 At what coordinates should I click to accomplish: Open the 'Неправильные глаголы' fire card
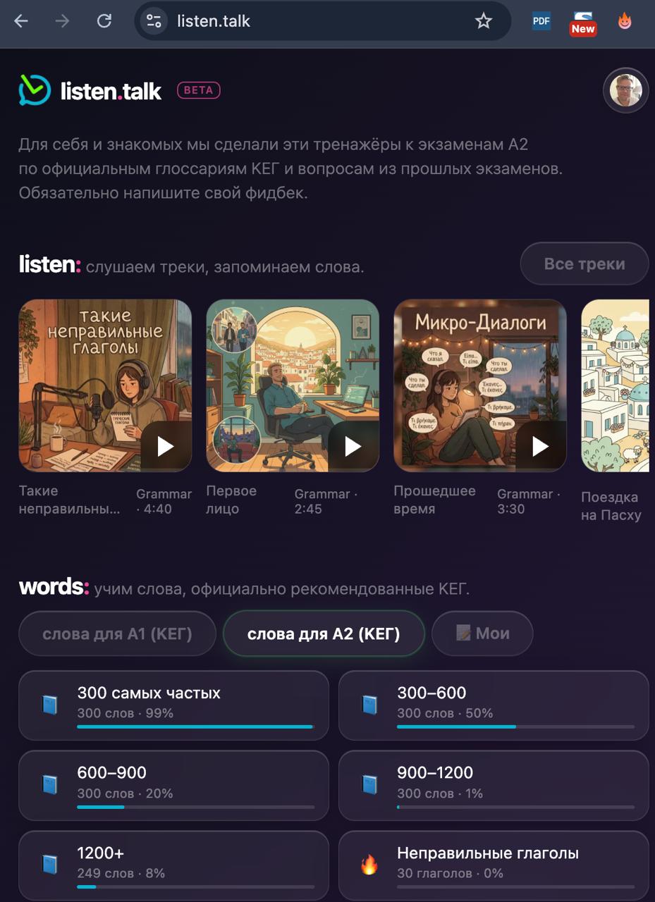[x=494, y=865]
